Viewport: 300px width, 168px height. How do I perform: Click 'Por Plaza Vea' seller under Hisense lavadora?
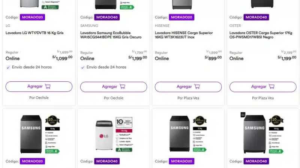(188, 98)
